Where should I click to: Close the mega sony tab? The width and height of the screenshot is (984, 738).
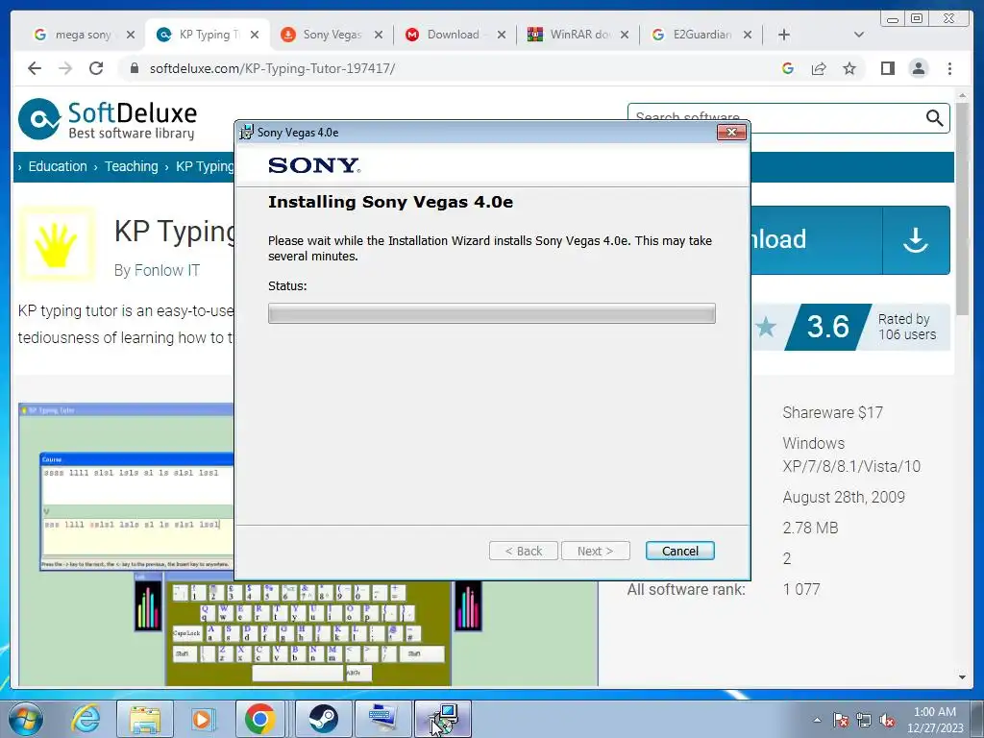click(131, 35)
